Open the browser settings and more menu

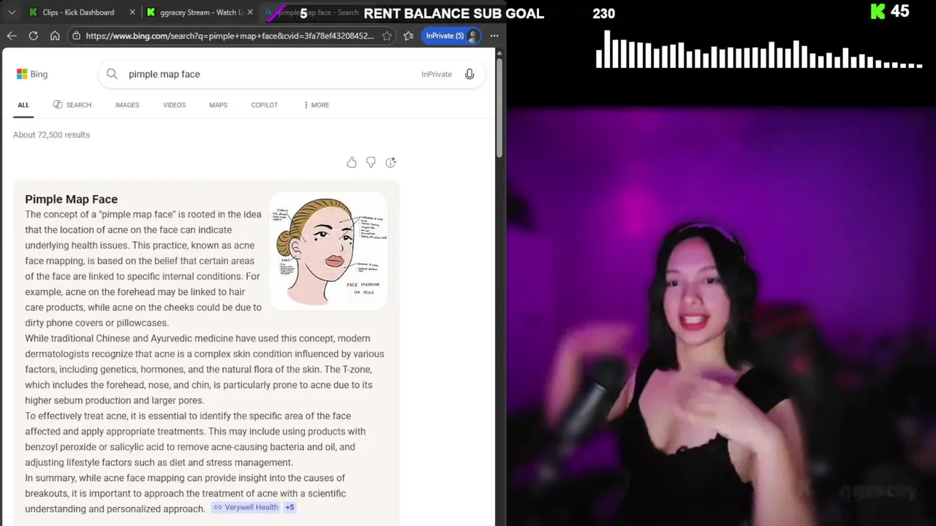pyautogui.click(x=494, y=36)
